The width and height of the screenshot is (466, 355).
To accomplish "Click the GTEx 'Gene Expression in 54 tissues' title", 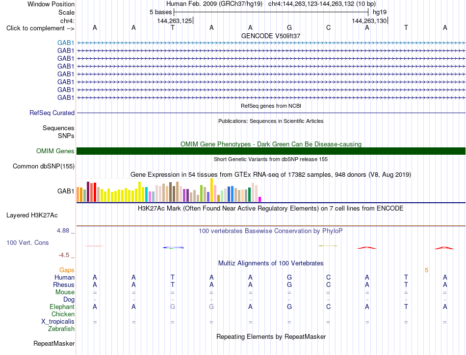I will click(x=271, y=175).
